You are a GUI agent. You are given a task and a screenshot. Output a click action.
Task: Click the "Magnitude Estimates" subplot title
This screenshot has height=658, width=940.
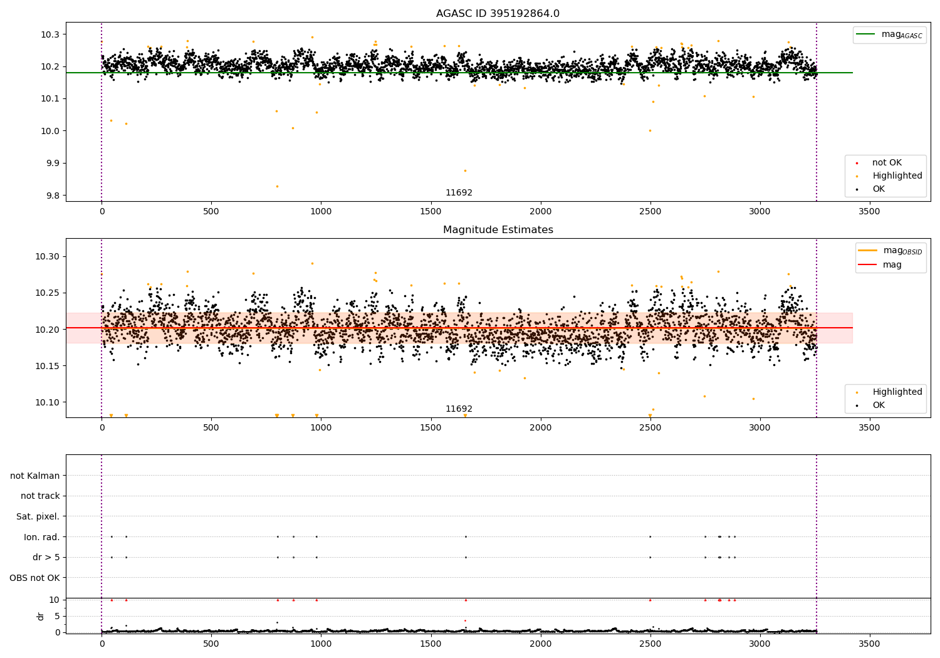[x=498, y=230]
